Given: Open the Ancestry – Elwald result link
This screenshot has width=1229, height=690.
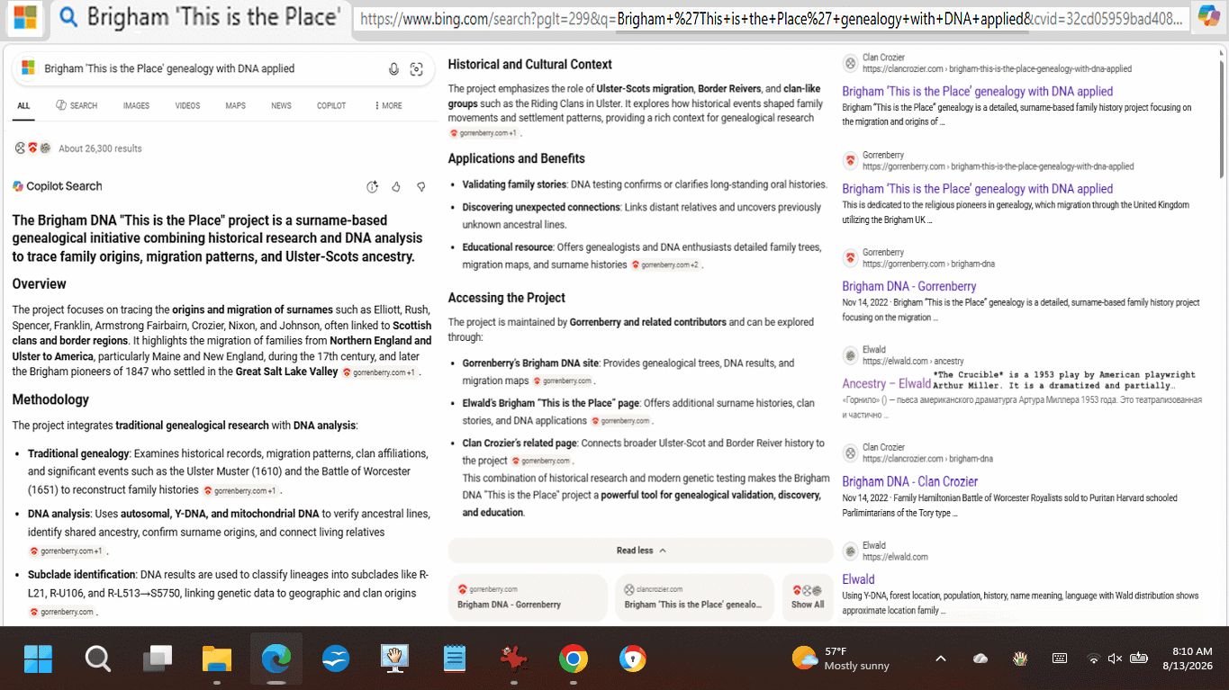Looking at the screenshot, I should click(x=887, y=384).
